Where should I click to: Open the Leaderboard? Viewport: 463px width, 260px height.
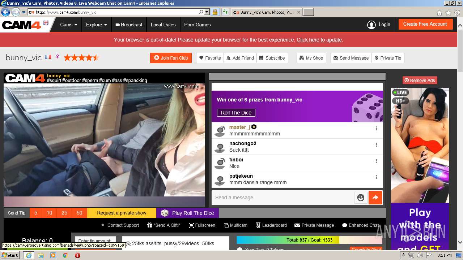(x=271, y=225)
